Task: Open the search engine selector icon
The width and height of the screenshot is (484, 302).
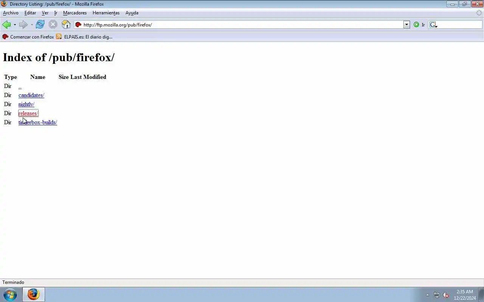Action: pos(433,25)
